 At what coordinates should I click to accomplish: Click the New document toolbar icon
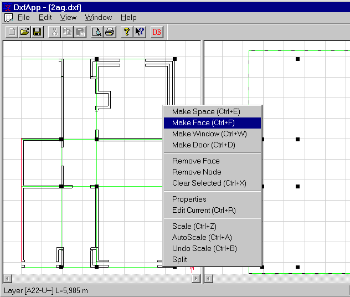tap(12, 32)
